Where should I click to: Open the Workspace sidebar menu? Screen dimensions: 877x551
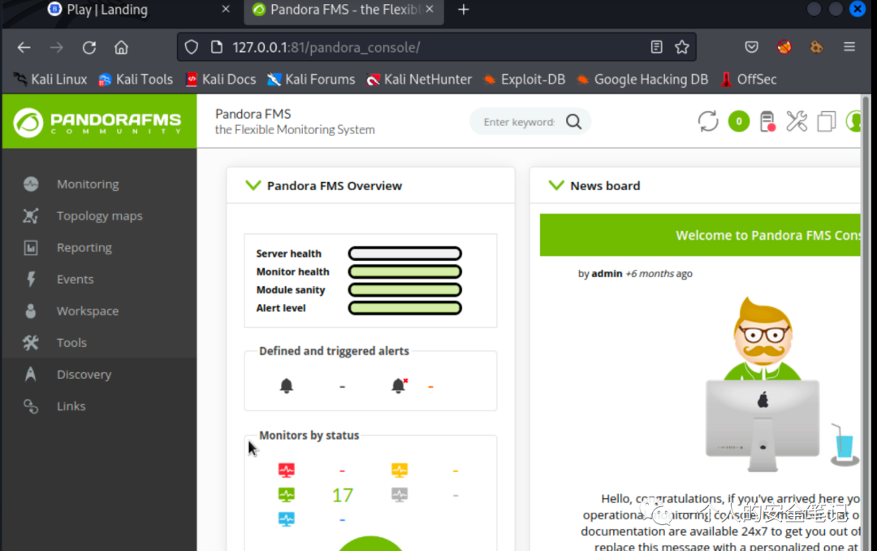(x=99, y=310)
